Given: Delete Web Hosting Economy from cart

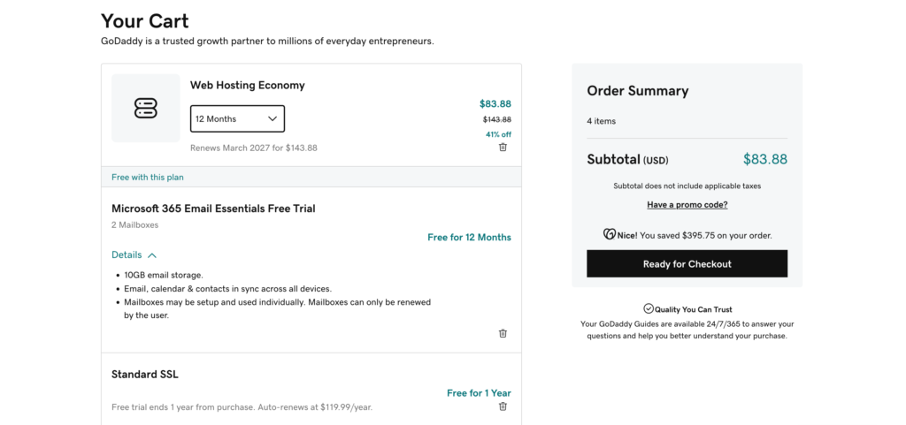Looking at the screenshot, I should coord(503,148).
